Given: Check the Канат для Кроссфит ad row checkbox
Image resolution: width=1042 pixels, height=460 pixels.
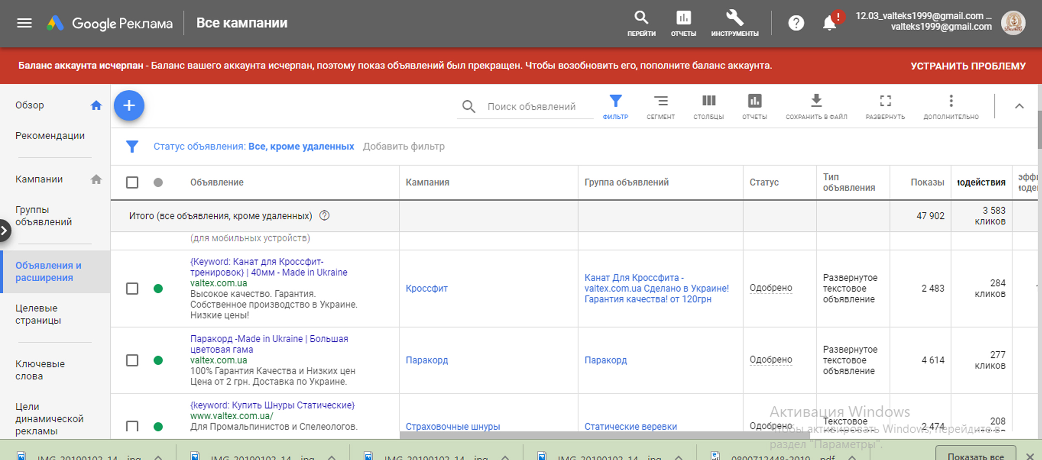Looking at the screenshot, I should (x=132, y=289).
